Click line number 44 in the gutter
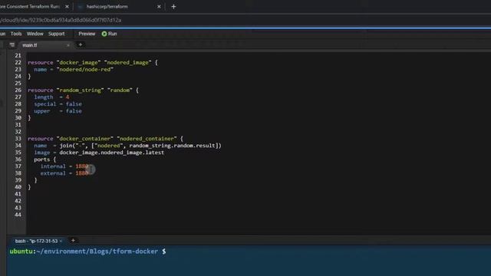 [18, 215]
